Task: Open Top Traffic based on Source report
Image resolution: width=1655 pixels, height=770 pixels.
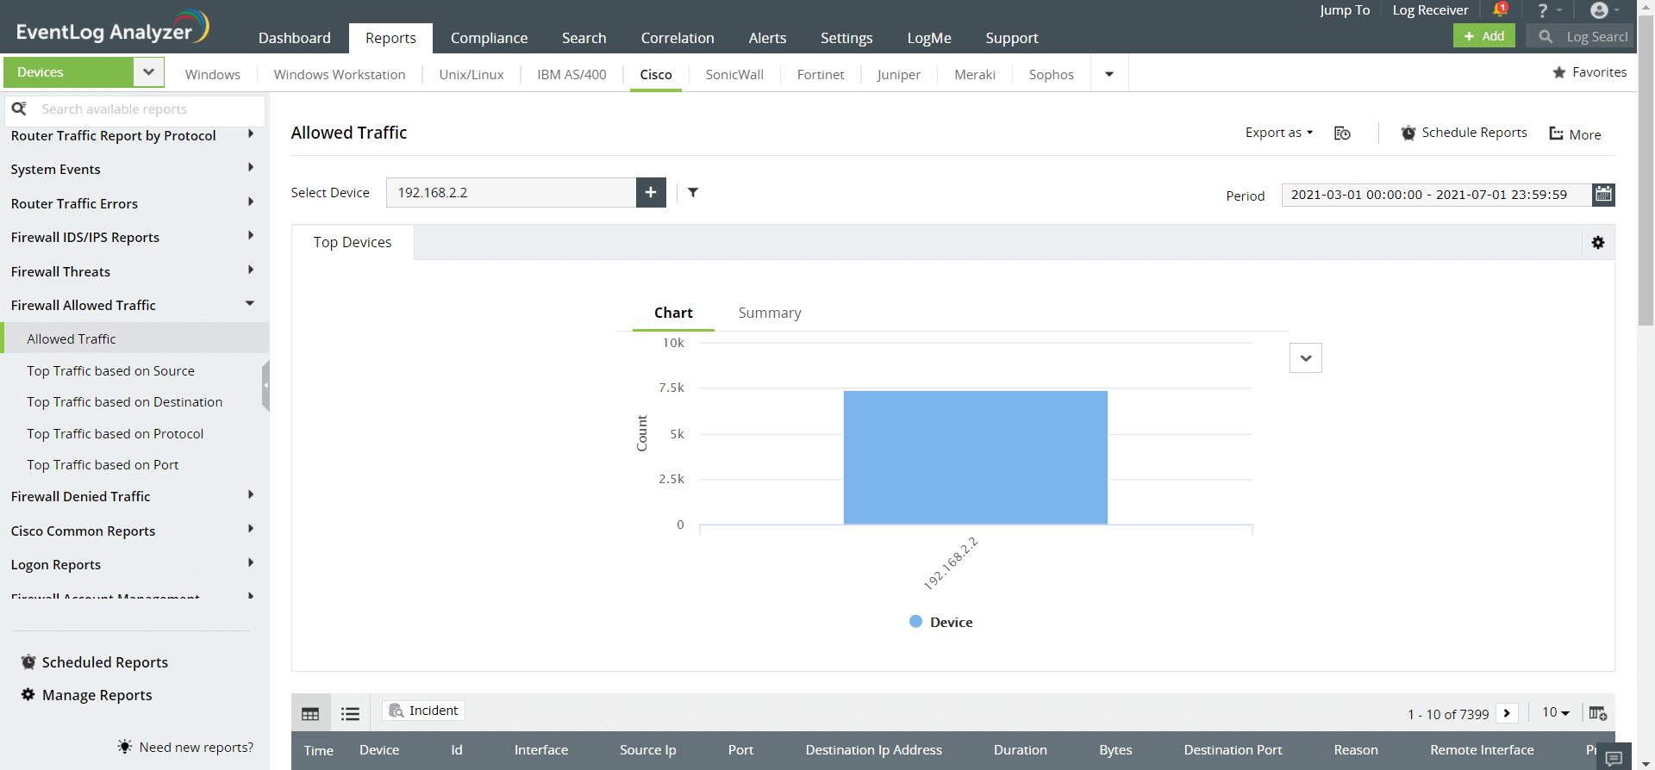Action: click(x=110, y=370)
